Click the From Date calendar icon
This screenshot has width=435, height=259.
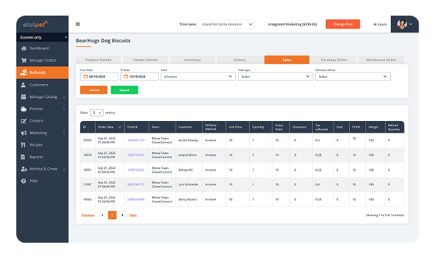(x=85, y=76)
